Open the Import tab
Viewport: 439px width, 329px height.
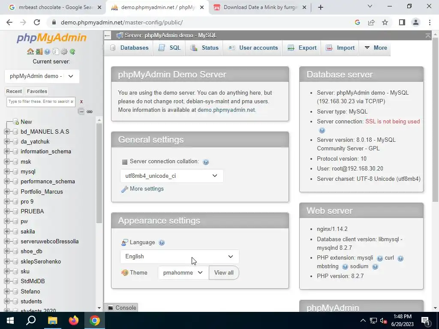(x=340, y=48)
